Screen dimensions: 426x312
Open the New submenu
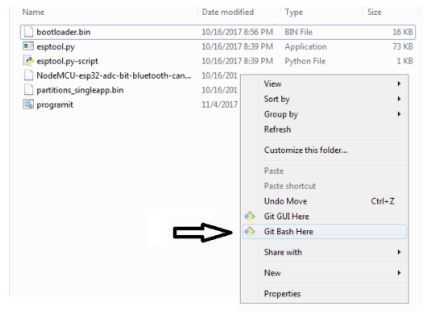tap(324, 273)
